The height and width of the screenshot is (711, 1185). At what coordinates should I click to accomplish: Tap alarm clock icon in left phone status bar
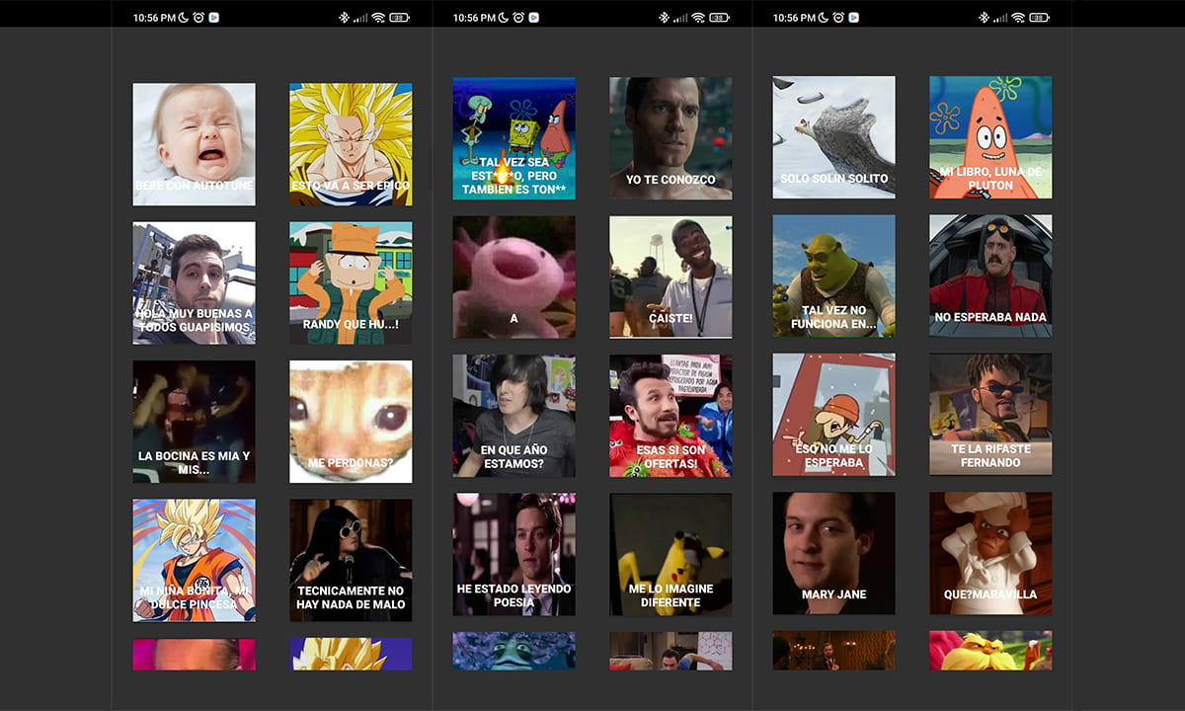pyautogui.click(x=198, y=18)
